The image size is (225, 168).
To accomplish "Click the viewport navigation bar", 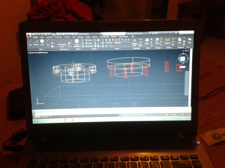I will tap(186, 83).
